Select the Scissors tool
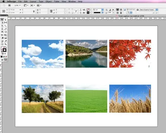The width and height of the screenshot is (166, 133). point(2,35)
